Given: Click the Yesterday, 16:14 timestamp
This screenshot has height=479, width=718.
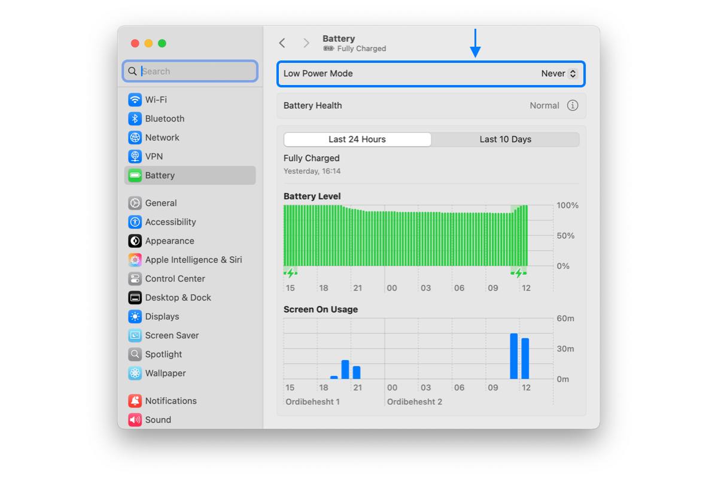Looking at the screenshot, I should [312, 171].
